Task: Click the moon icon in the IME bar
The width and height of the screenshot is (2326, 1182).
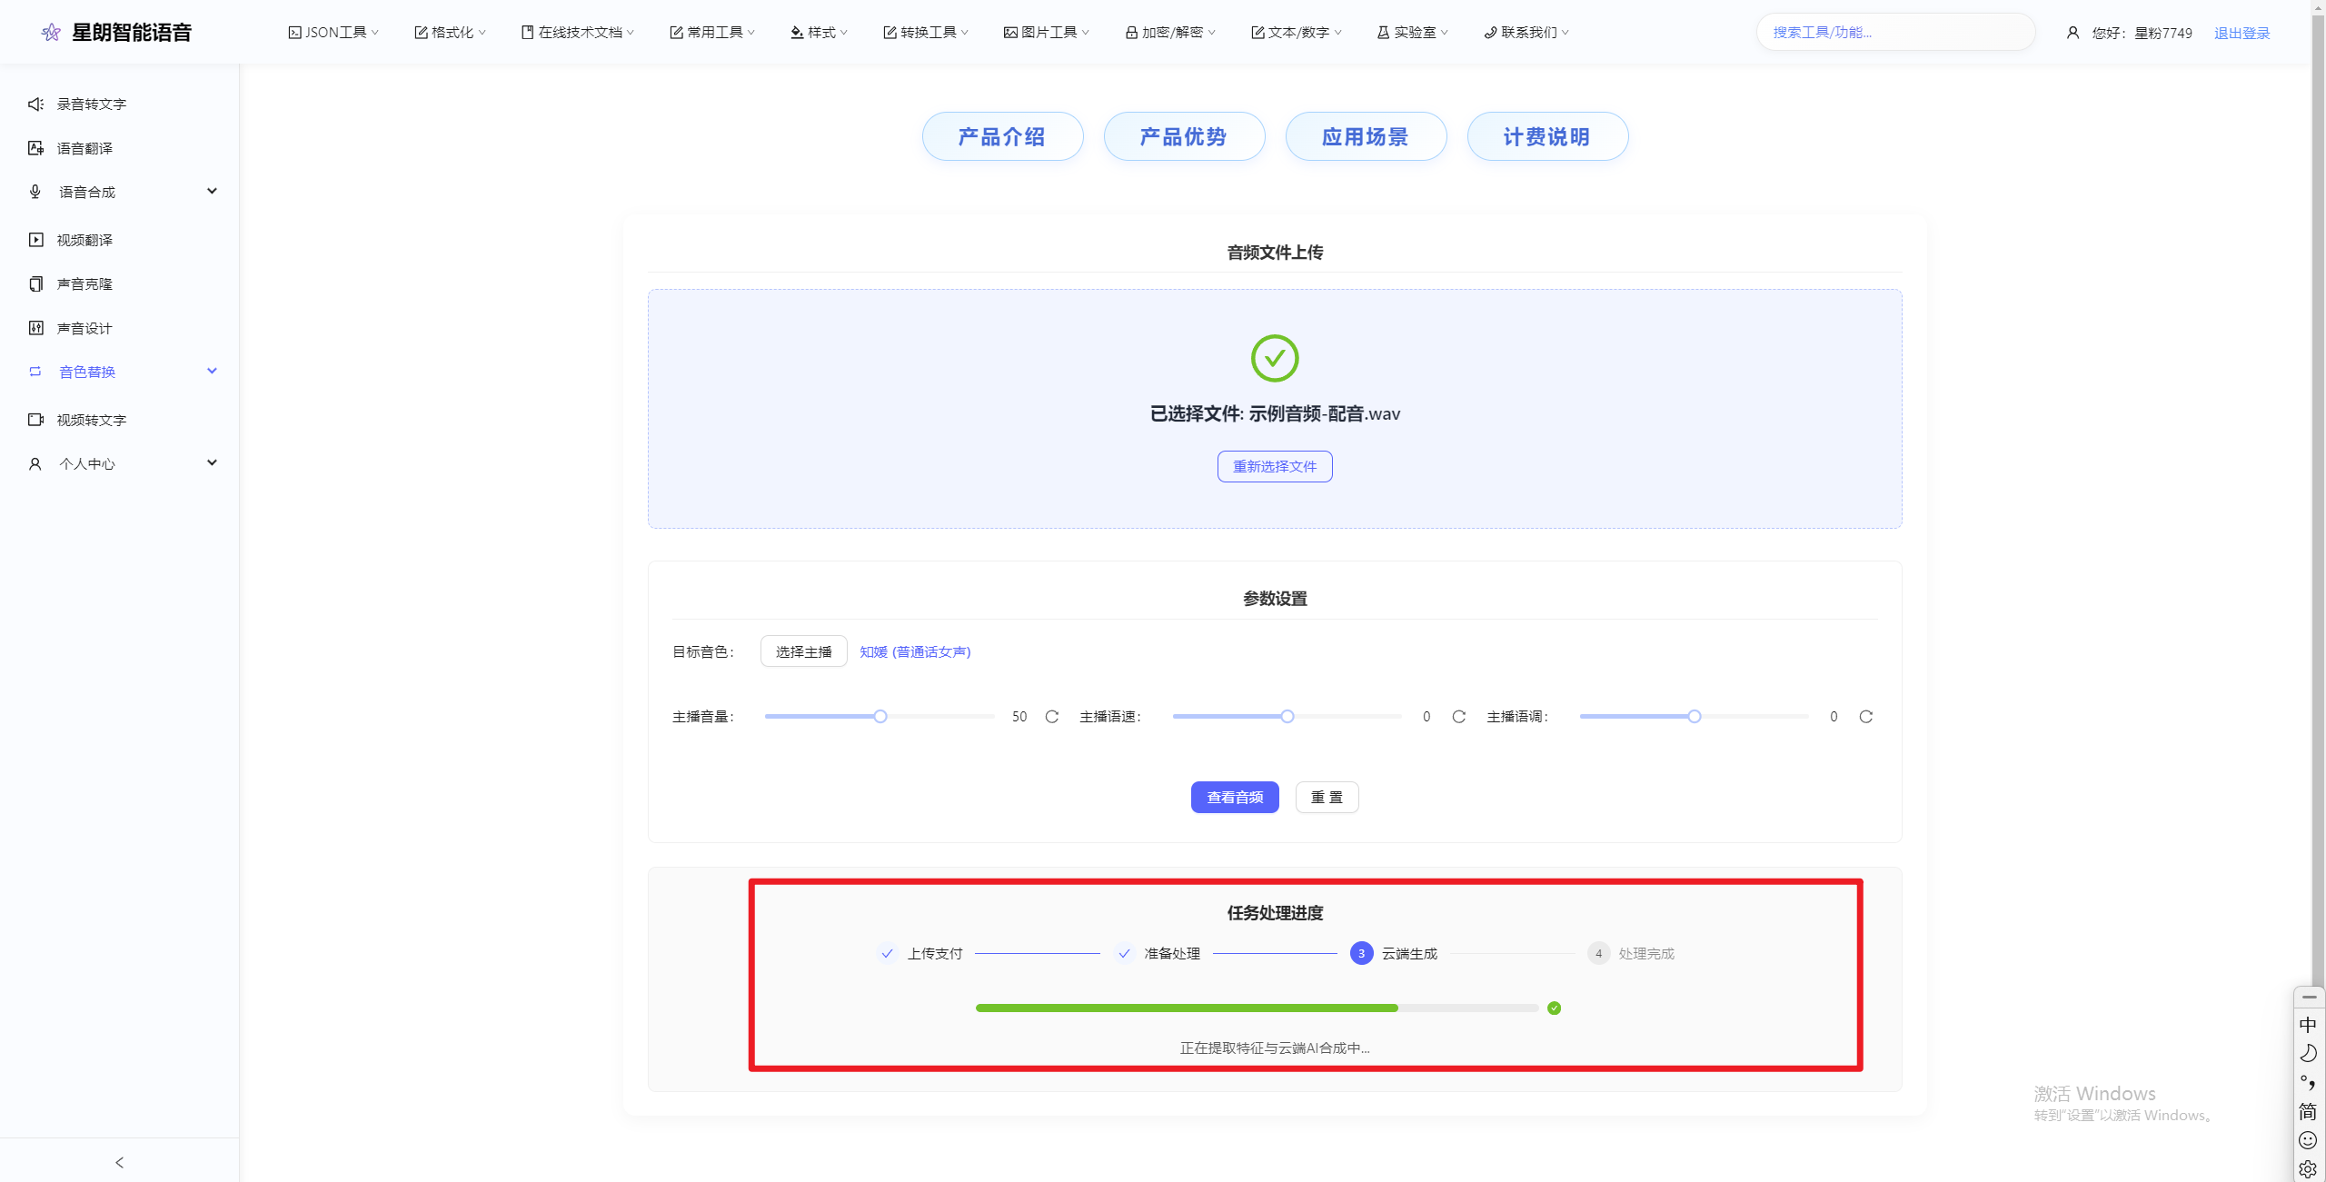Action: 2308,1054
